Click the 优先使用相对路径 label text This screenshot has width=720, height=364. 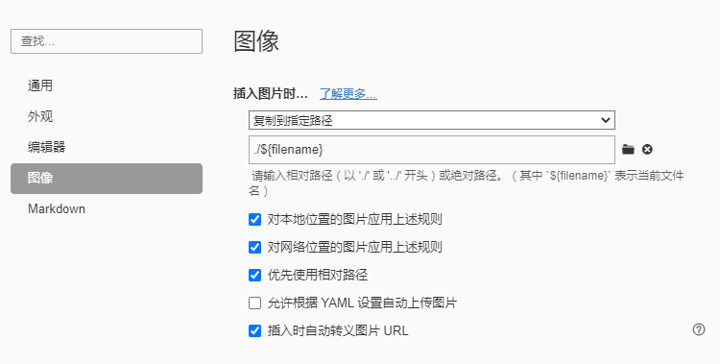point(318,275)
